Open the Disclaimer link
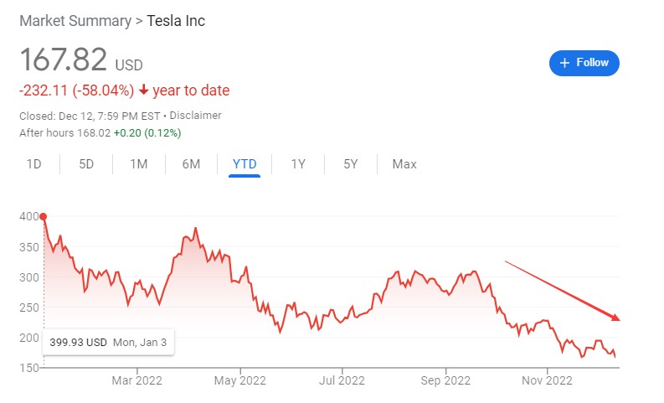Screen dimensions: 664x403 pyautogui.click(x=196, y=116)
